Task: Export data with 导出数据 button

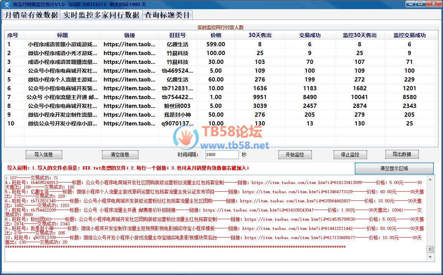Action: click(x=402, y=155)
